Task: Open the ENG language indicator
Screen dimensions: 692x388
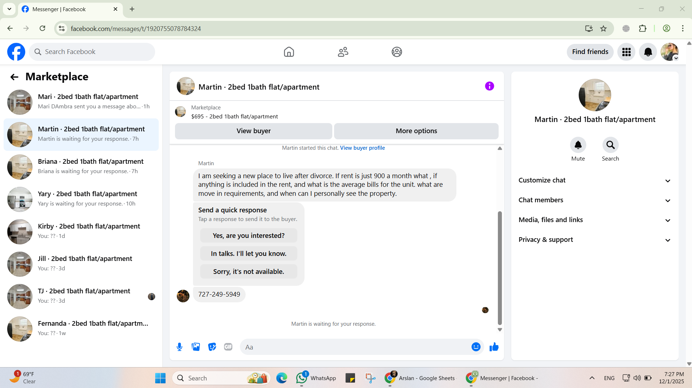Action: click(609, 378)
